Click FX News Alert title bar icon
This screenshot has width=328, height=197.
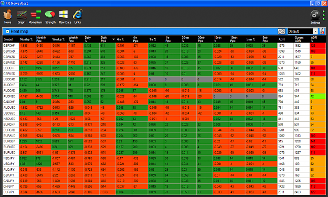[3, 3]
